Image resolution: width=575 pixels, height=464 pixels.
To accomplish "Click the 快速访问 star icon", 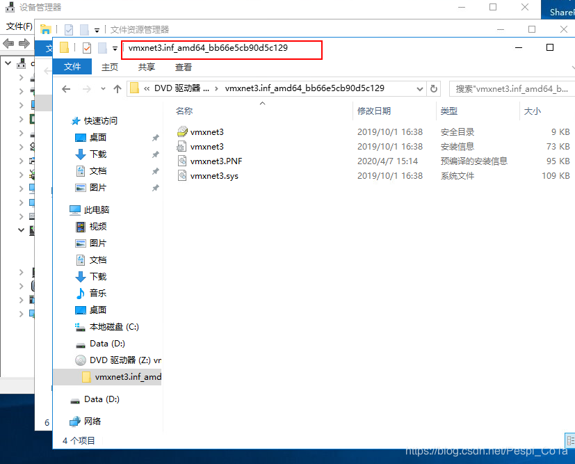I will tap(76, 120).
